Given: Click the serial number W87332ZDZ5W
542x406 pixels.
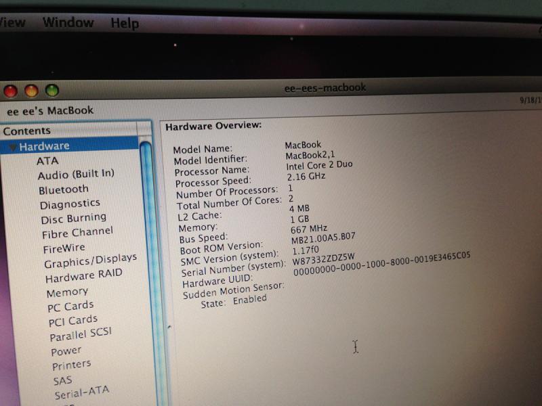Looking at the screenshot, I should point(324,259).
